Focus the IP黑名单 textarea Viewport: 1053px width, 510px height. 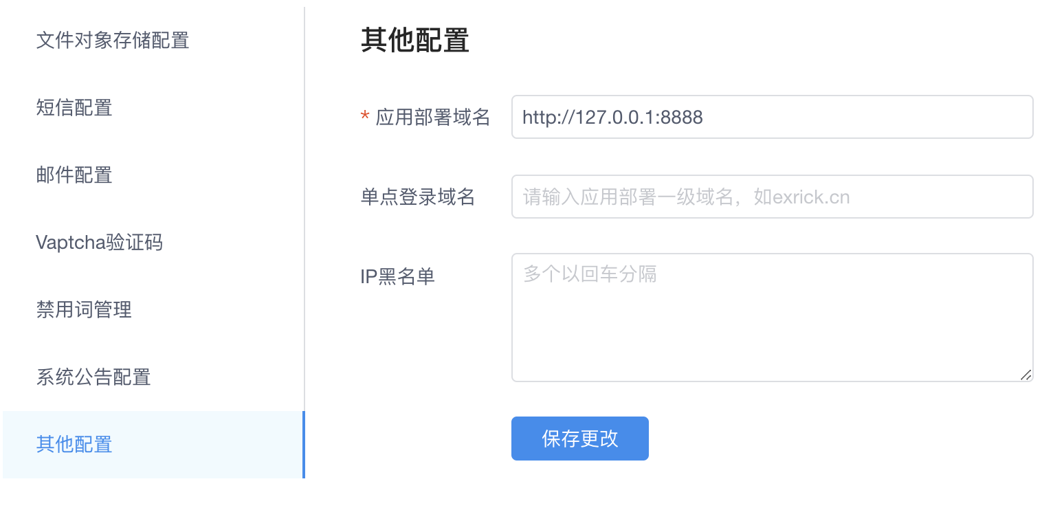[772, 318]
